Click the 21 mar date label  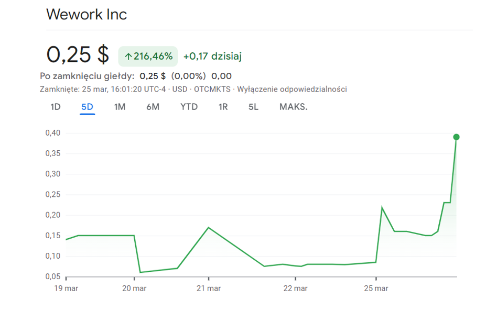[208, 288]
